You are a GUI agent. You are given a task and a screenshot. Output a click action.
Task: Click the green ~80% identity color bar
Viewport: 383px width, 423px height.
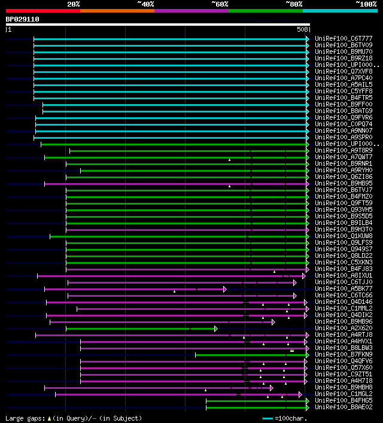click(266, 11)
